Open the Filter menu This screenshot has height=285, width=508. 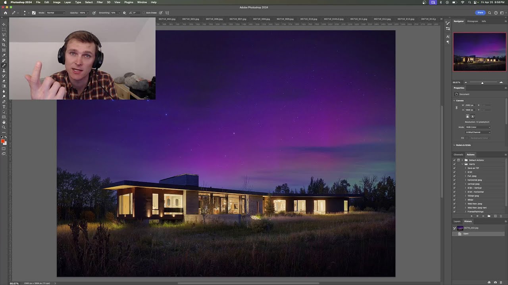pyautogui.click(x=100, y=2)
